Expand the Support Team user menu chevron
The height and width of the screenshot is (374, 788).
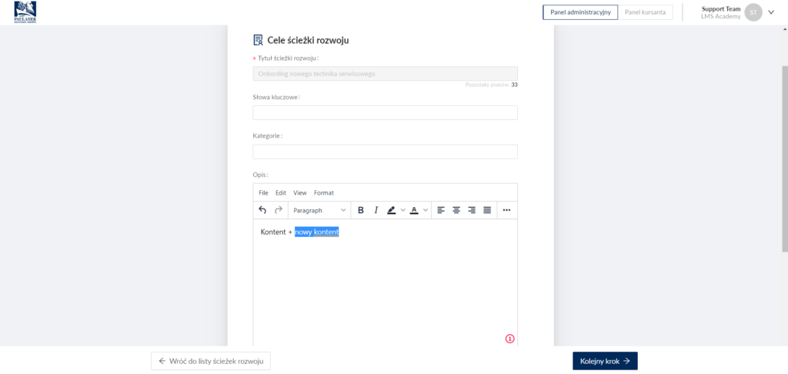coord(771,12)
